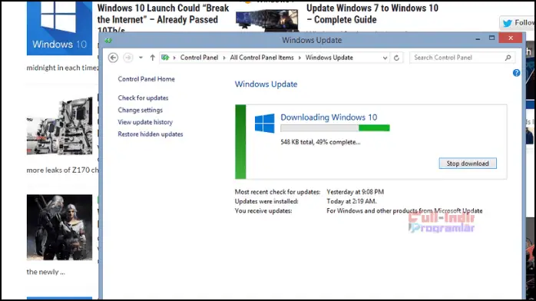This screenshot has width=536, height=301.
Task: Open Change settings link
Action: coord(141,110)
